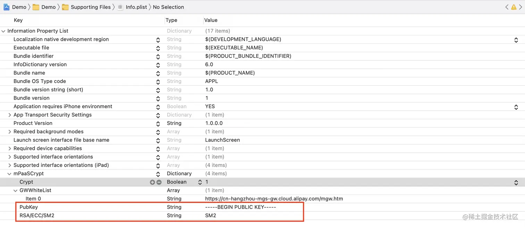Click the YES value for iPhone environment

(210, 107)
